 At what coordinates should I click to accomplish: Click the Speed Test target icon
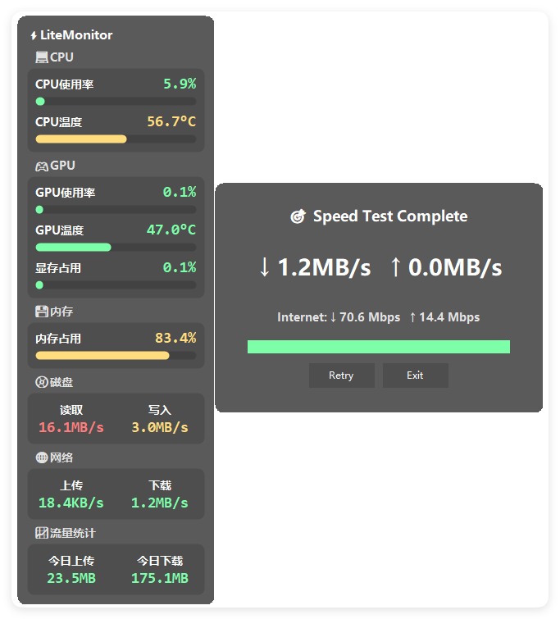[x=298, y=216]
